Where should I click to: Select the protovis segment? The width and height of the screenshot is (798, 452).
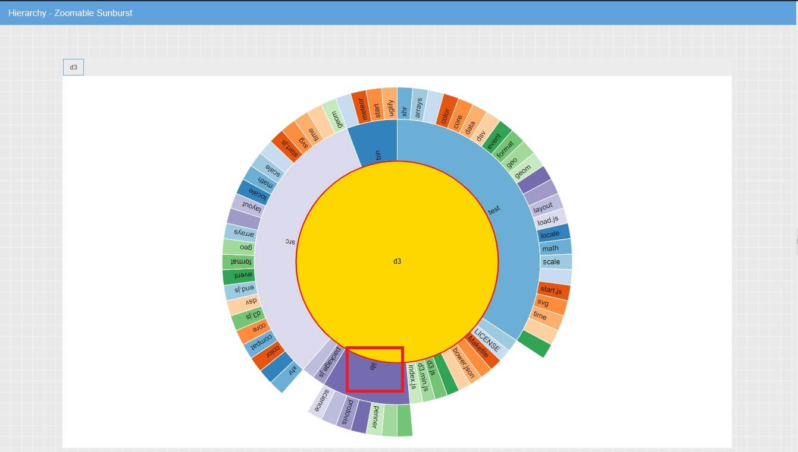point(348,412)
